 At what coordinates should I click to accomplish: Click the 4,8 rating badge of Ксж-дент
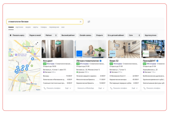44,64
